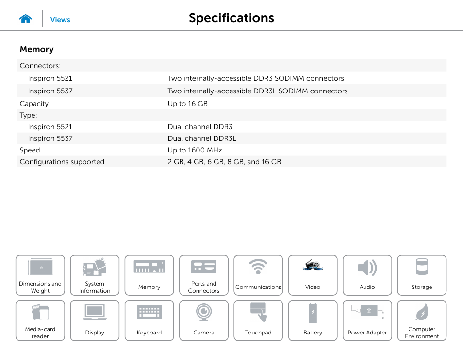Go to the Home page icon

(x=26, y=19)
